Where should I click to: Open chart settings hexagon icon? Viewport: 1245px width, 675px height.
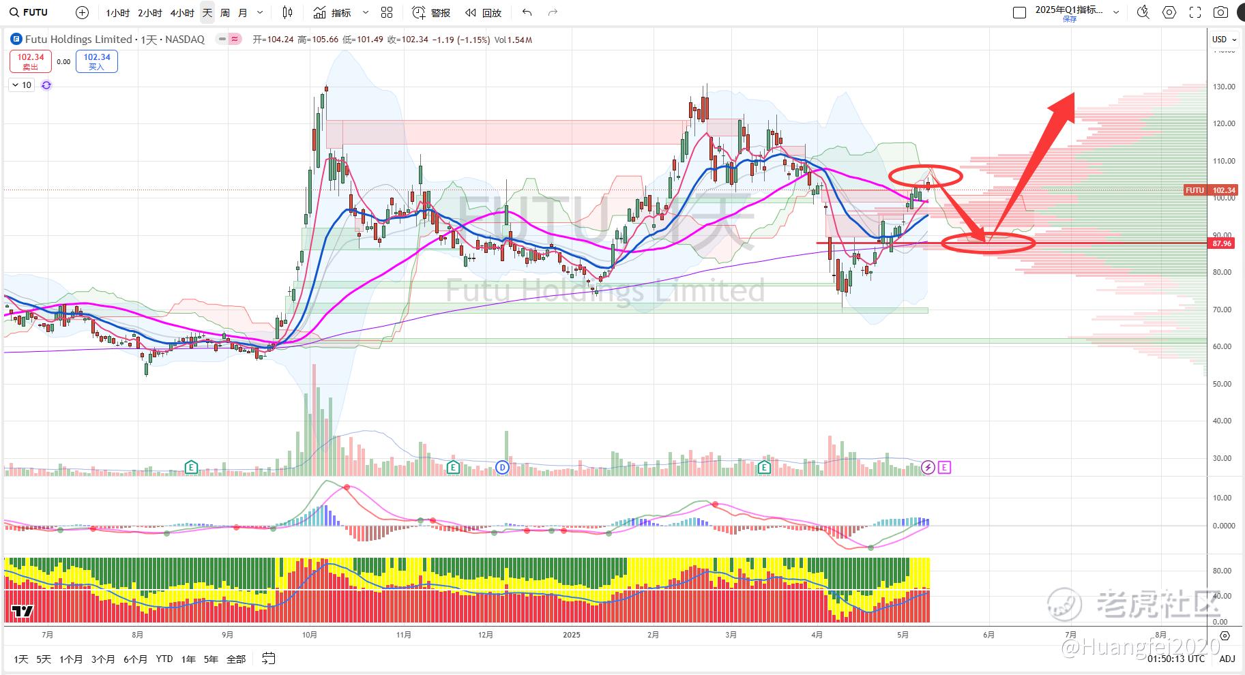pyautogui.click(x=1169, y=12)
